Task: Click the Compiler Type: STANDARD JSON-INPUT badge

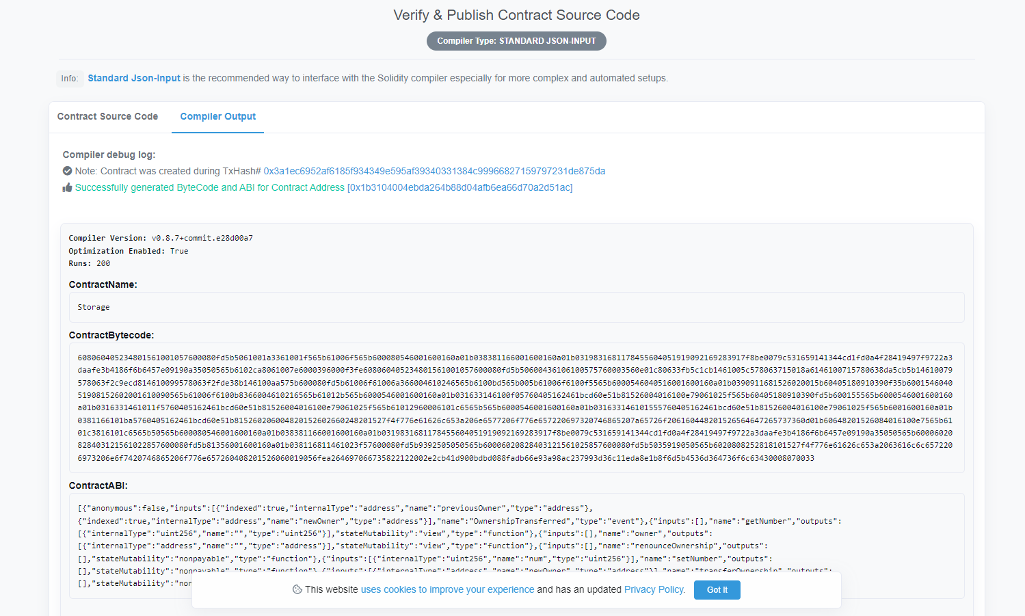Action: click(516, 41)
